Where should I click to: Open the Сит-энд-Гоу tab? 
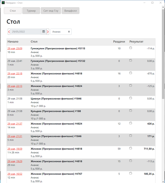click(x=51, y=11)
